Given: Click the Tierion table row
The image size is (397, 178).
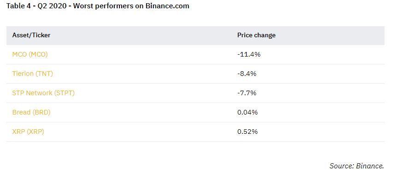Looking at the screenshot, I should (196, 74).
